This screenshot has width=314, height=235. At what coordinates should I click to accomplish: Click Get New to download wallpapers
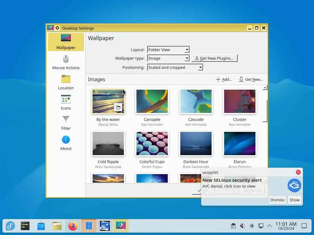[251, 80]
